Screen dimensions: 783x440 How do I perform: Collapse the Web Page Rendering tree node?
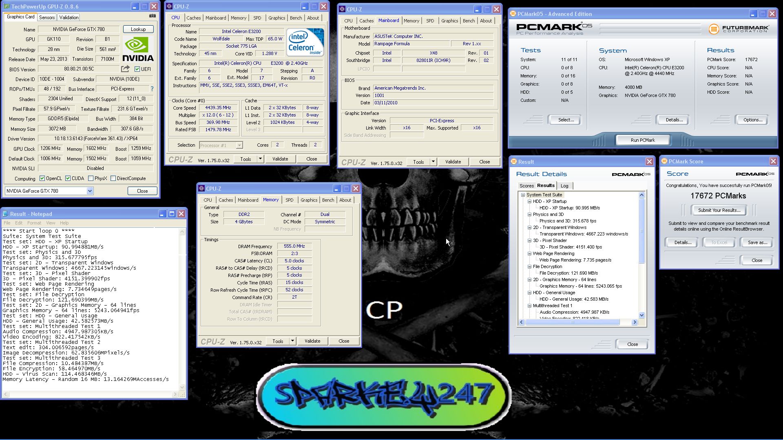[529, 253]
